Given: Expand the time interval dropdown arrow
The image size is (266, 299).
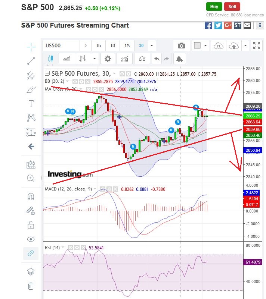Looking at the screenshot, I should [152, 45].
